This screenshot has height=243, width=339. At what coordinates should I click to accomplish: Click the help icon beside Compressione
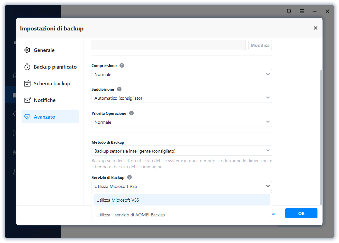point(122,65)
